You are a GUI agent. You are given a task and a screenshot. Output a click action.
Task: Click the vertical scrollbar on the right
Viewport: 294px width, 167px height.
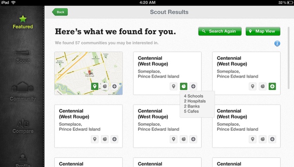click(x=289, y=58)
